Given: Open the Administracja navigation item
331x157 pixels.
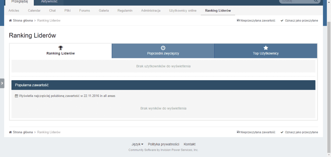Looking at the screenshot, I should [151, 11].
